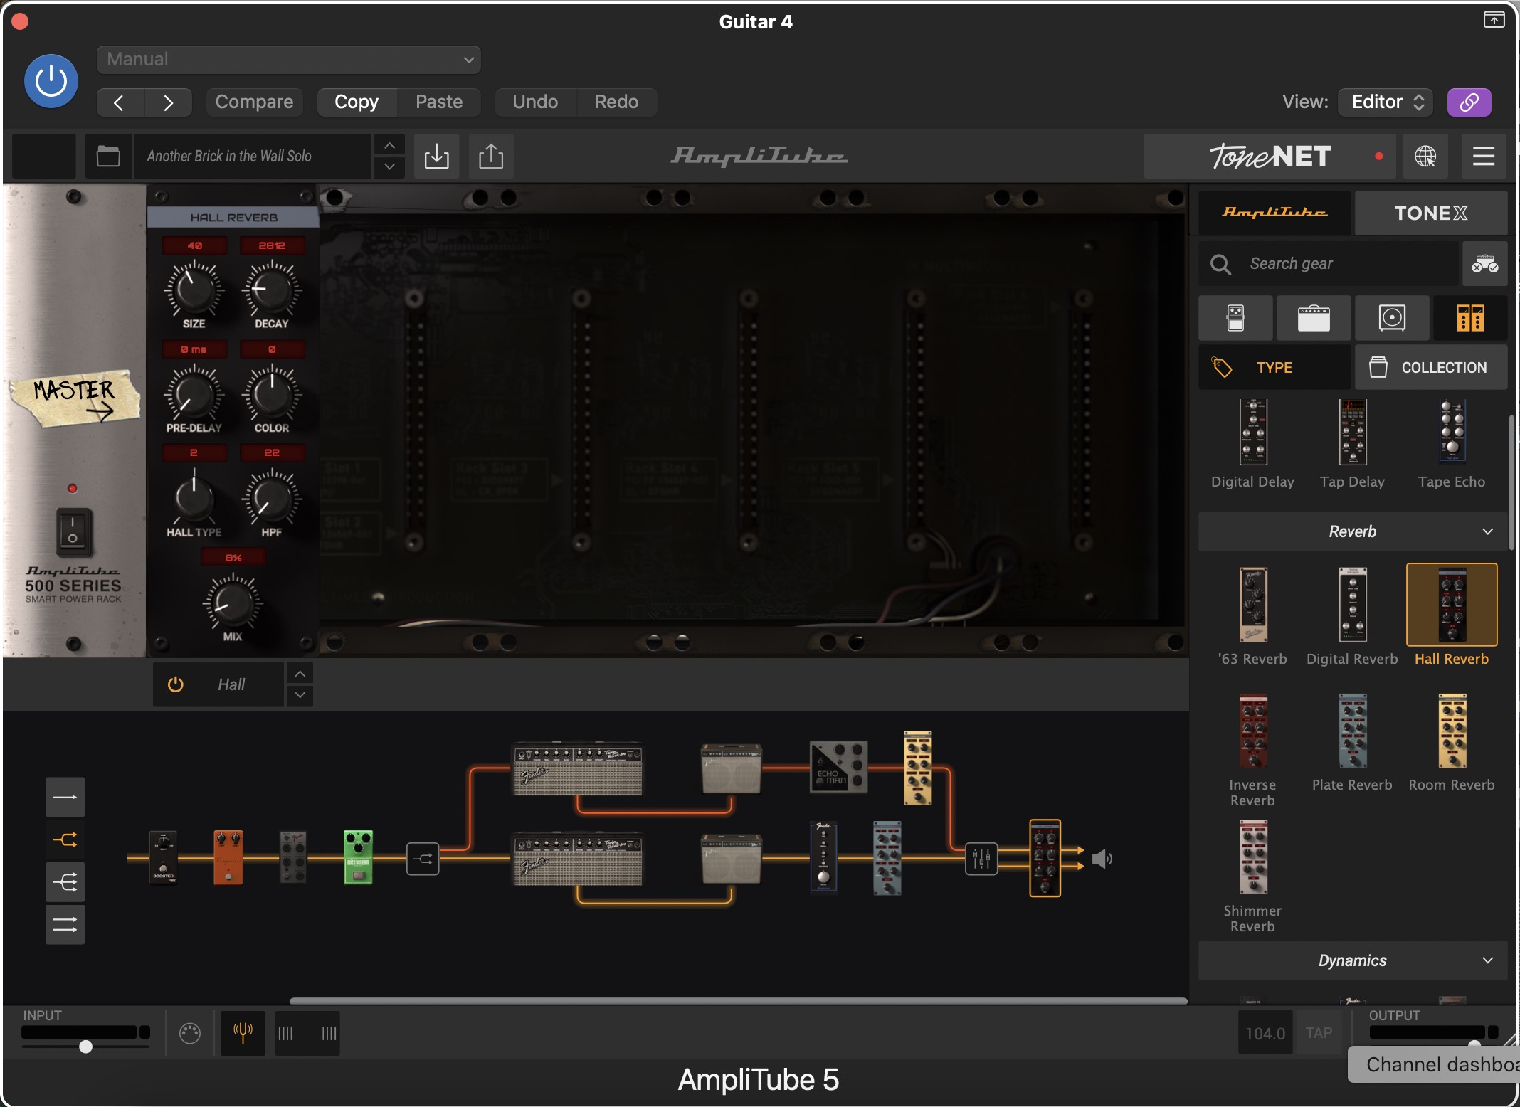Open the View Editor dropdown
The image size is (1520, 1107).
coord(1385,102)
